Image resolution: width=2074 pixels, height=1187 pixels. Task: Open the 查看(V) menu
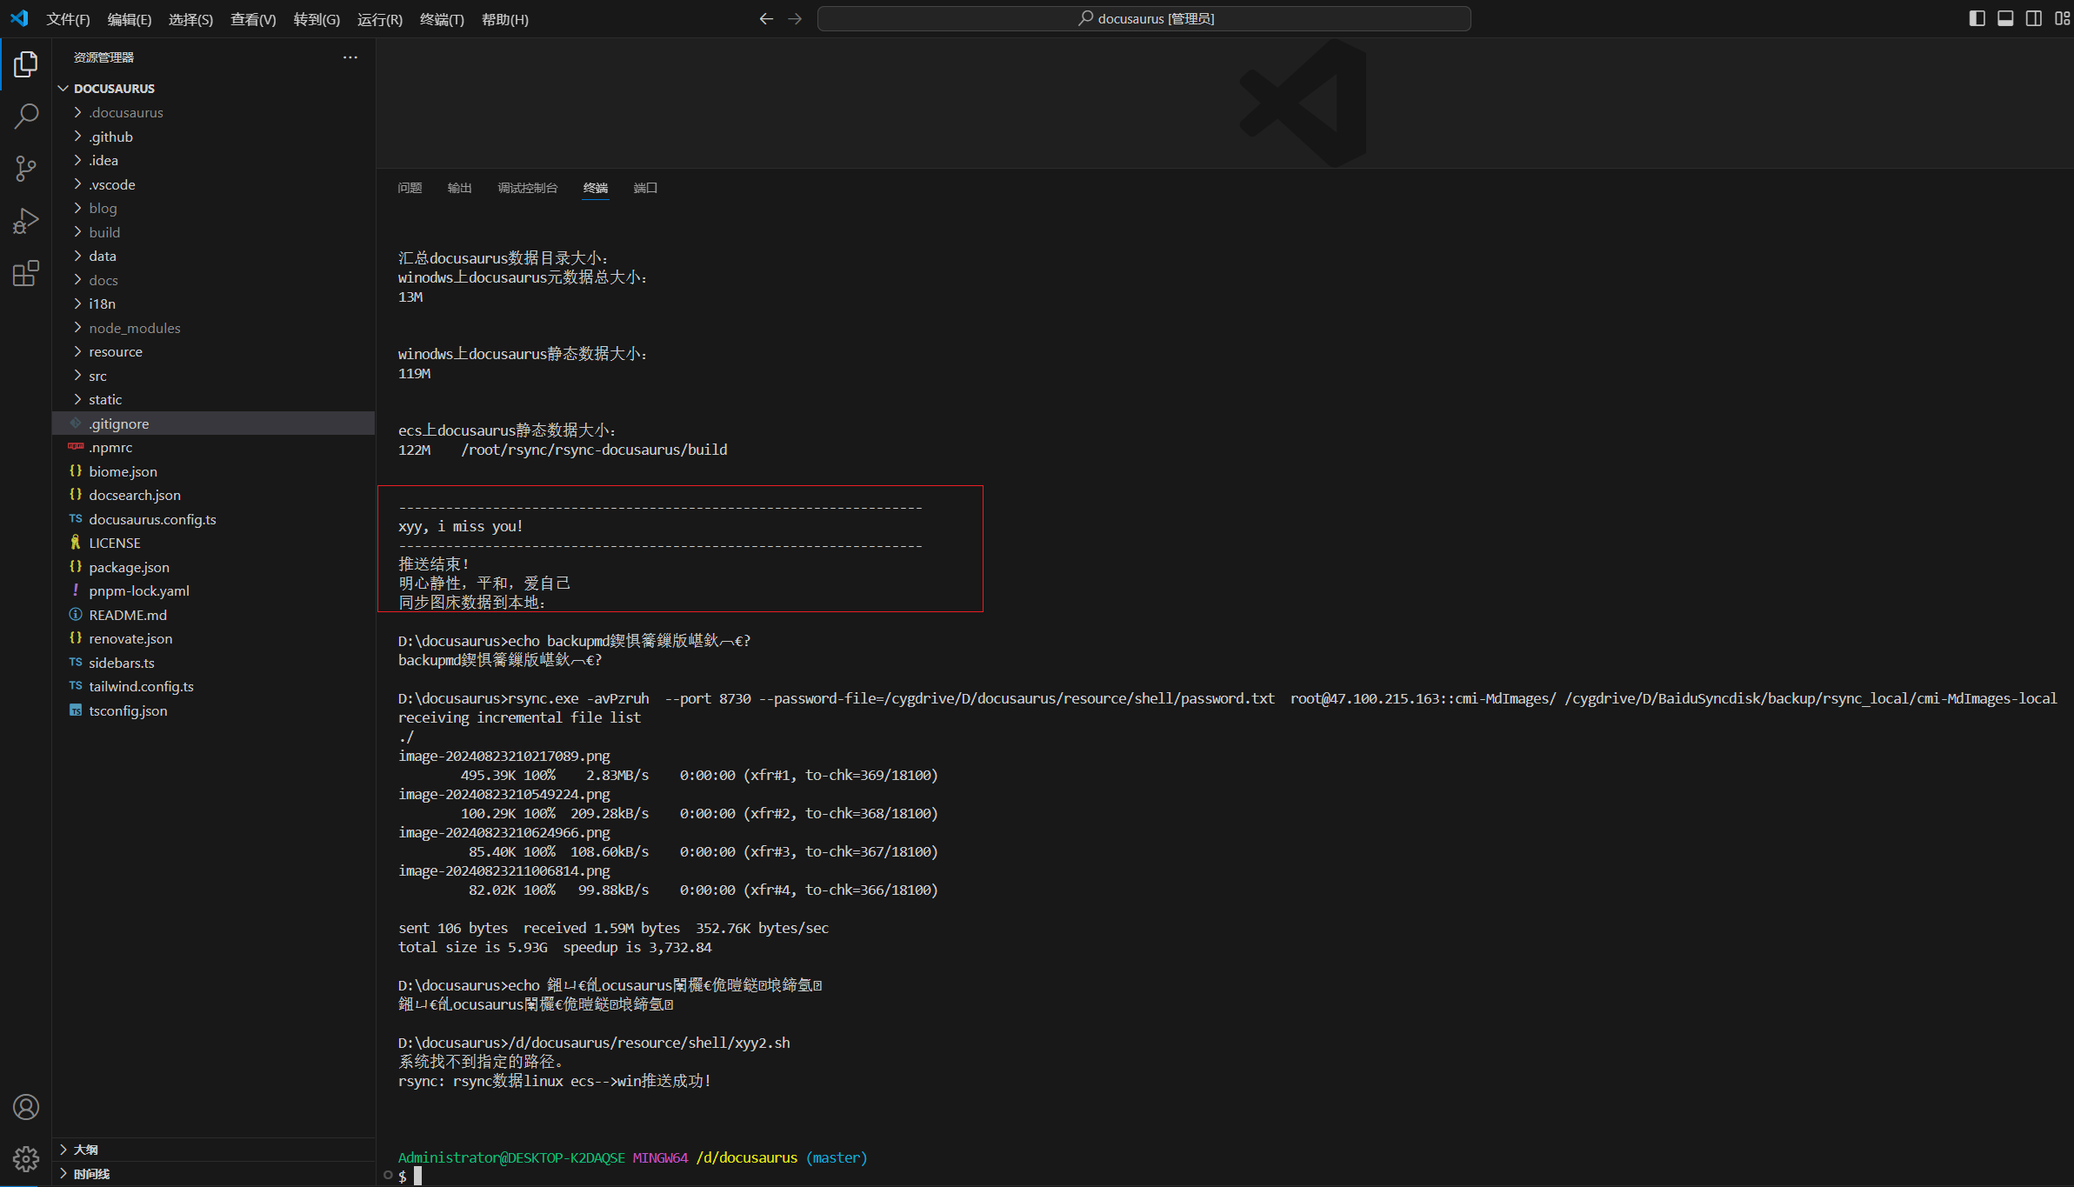pyautogui.click(x=253, y=19)
